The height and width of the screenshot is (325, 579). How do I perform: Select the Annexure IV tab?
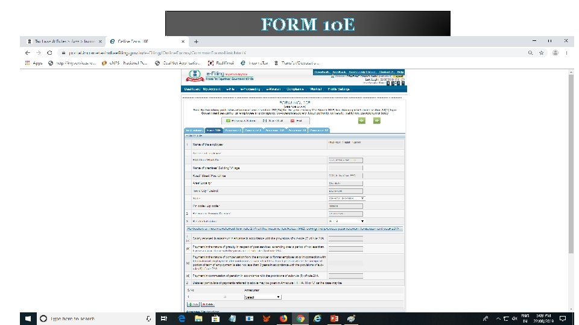(319, 131)
